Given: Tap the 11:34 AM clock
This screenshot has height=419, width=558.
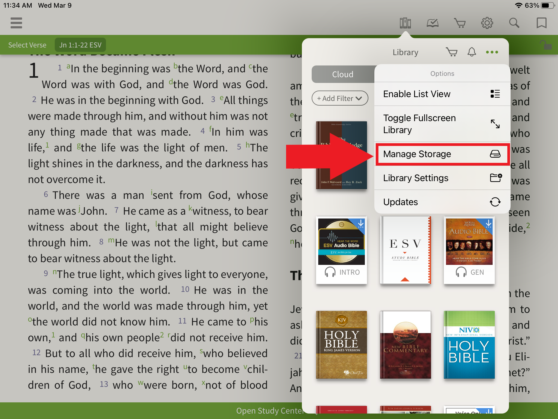Looking at the screenshot, I should tap(18, 5).
